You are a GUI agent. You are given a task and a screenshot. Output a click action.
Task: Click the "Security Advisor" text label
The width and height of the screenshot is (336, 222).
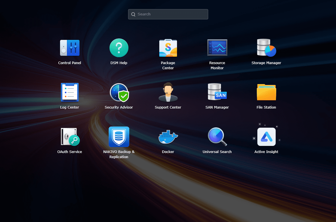[119, 107]
